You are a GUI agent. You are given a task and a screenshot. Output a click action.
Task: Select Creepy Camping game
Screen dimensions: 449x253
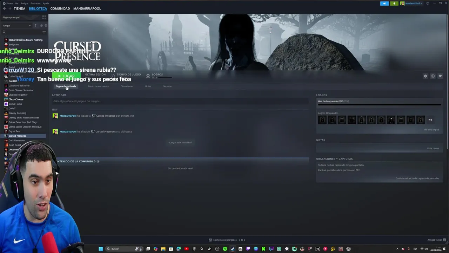pyautogui.click(x=17, y=113)
